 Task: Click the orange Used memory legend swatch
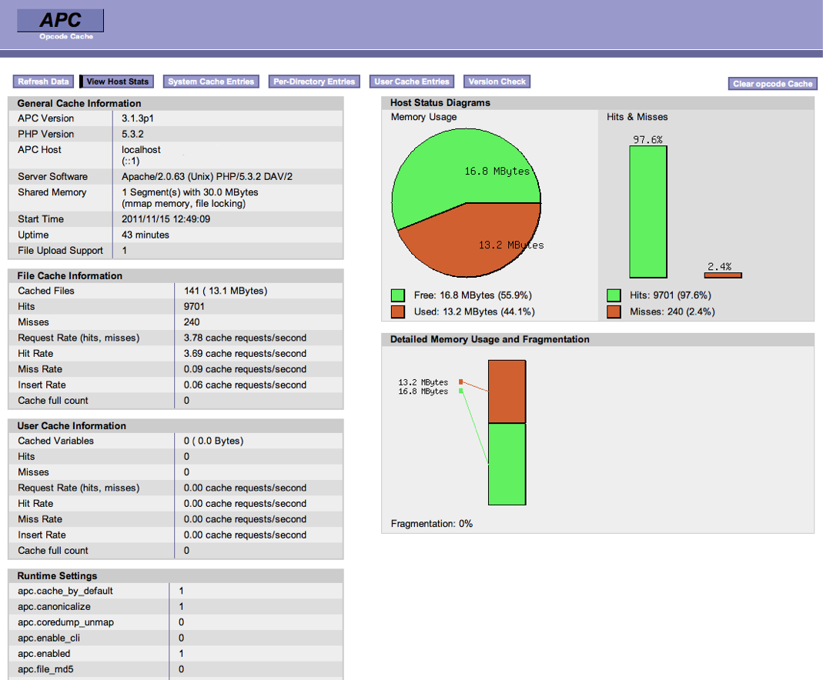(398, 312)
